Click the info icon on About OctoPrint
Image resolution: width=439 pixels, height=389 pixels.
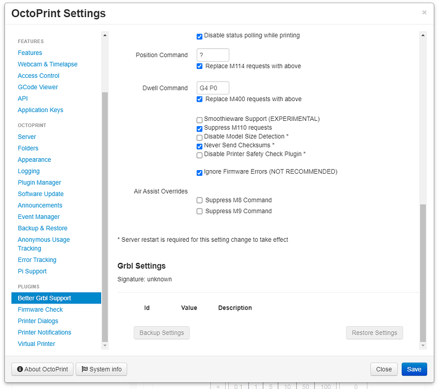pos(19,369)
